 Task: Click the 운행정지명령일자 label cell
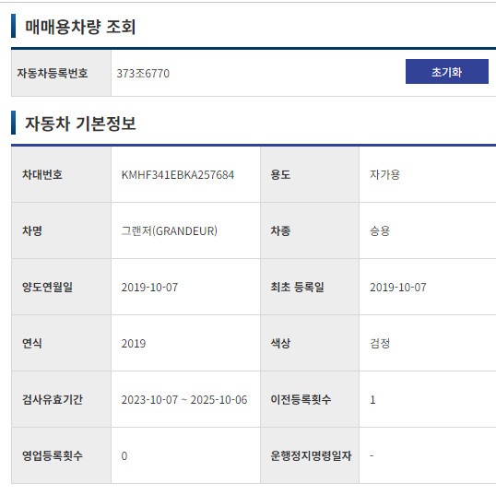(310, 455)
